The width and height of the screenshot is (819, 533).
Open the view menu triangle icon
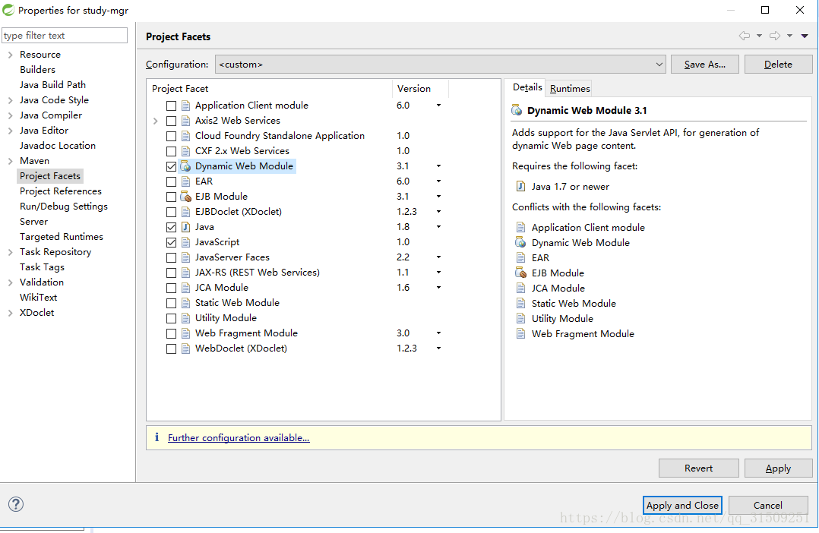(805, 36)
